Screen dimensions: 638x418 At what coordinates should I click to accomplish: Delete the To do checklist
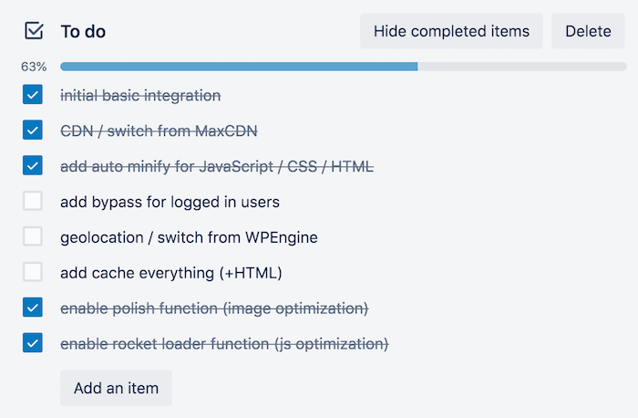click(588, 31)
